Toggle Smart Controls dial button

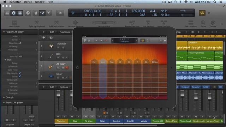(36, 13)
